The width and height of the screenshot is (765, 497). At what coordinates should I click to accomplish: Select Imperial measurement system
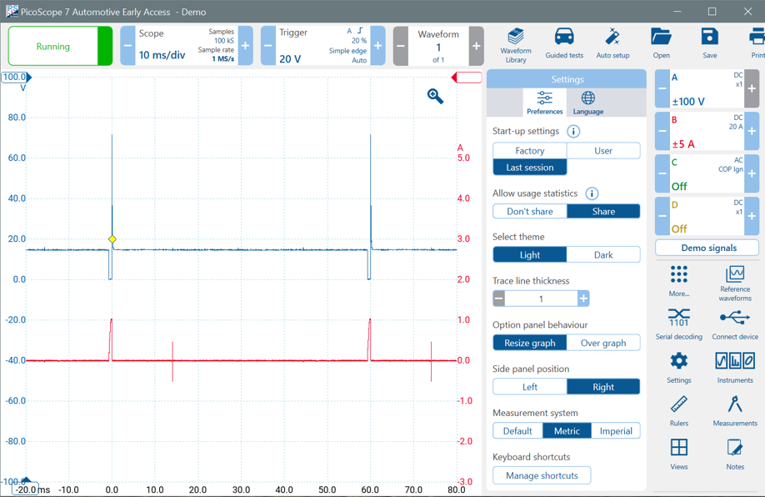tap(616, 431)
